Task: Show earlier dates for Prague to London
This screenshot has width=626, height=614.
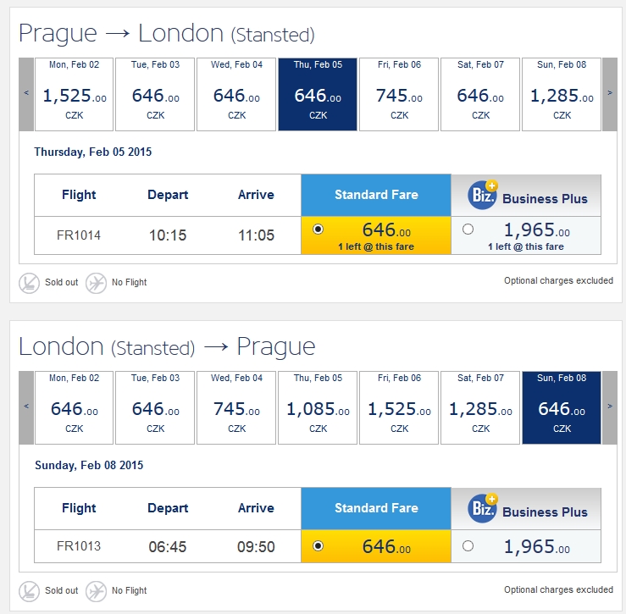Action: point(26,94)
